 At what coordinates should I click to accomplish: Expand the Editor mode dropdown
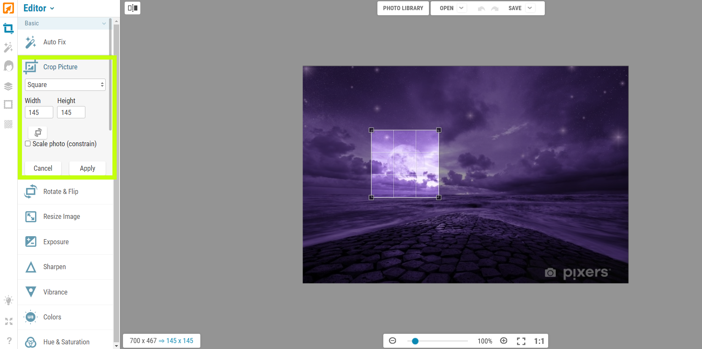(x=39, y=8)
